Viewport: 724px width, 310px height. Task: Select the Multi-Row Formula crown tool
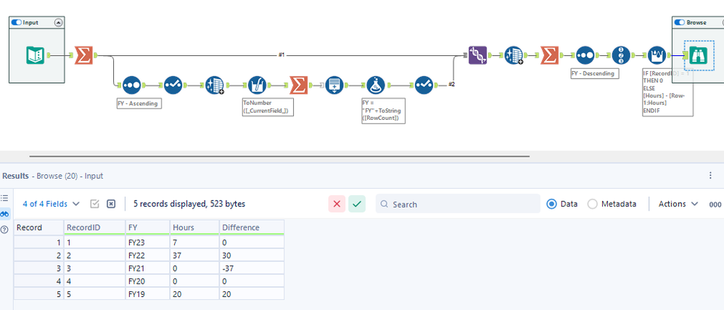[x=656, y=55]
